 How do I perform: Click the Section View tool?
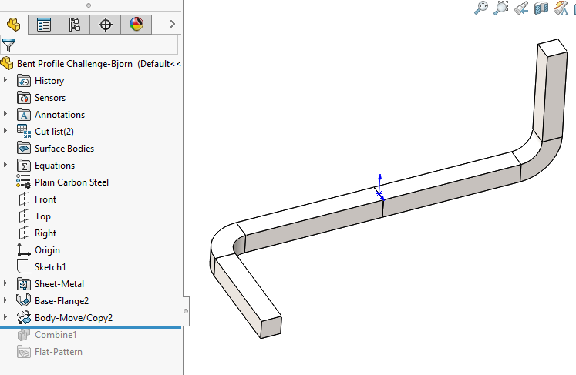coord(541,8)
